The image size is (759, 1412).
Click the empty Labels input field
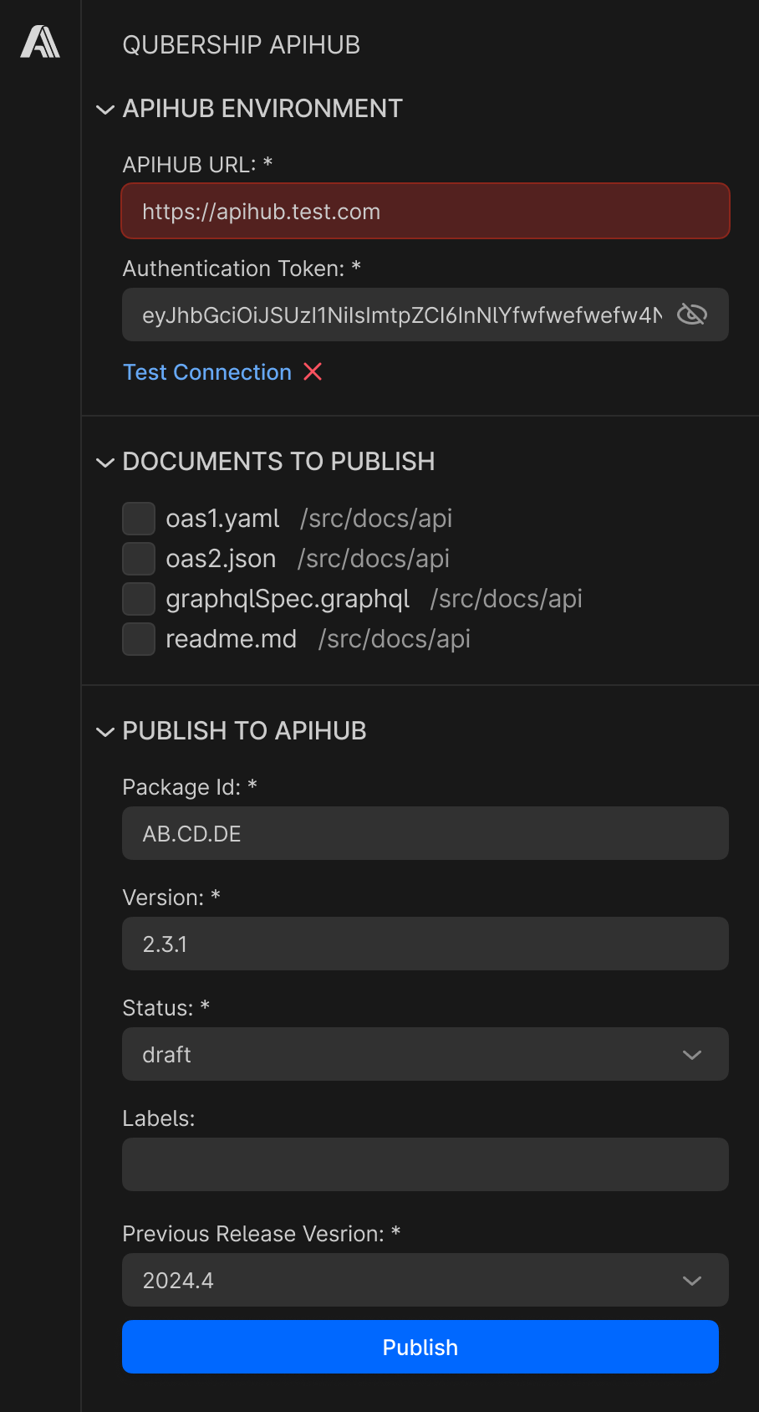[x=425, y=1164]
